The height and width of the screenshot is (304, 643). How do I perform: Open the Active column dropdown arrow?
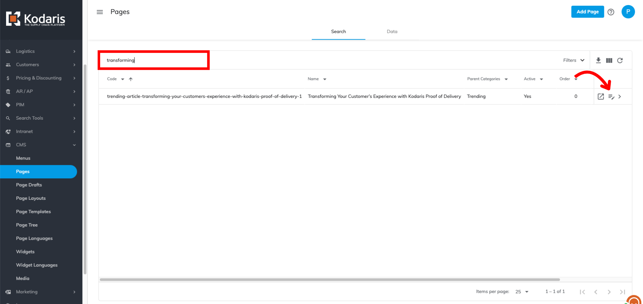tap(541, 79)
